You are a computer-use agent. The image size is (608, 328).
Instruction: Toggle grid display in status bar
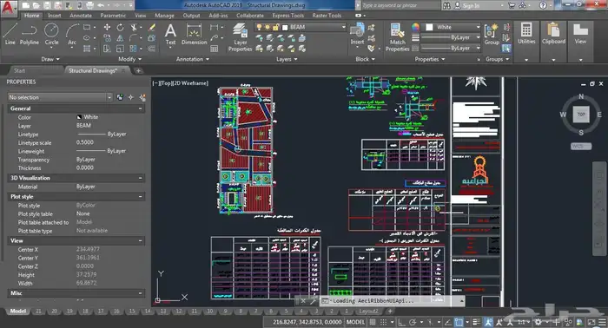373,322
